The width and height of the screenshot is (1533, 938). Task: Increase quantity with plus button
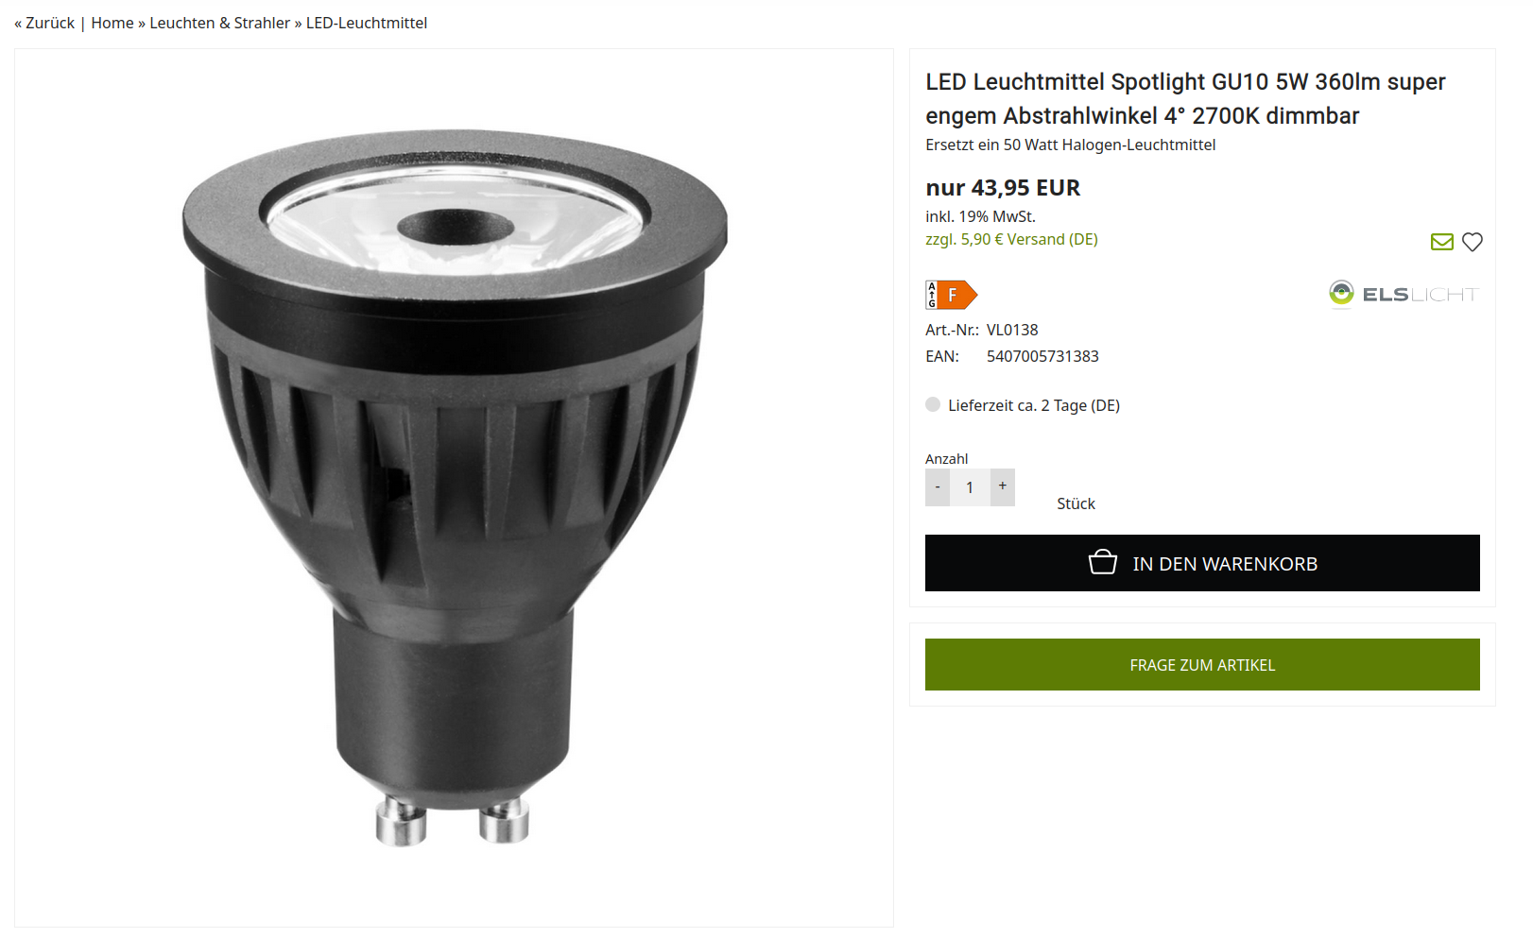point(1003,487)
